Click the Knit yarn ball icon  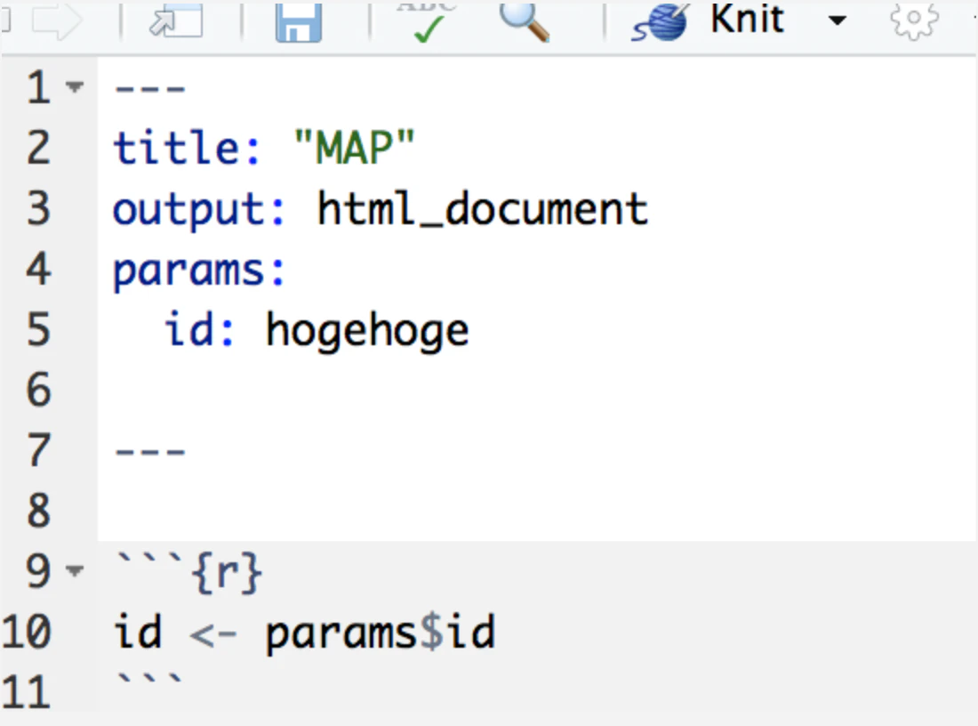tap(661, 23)
